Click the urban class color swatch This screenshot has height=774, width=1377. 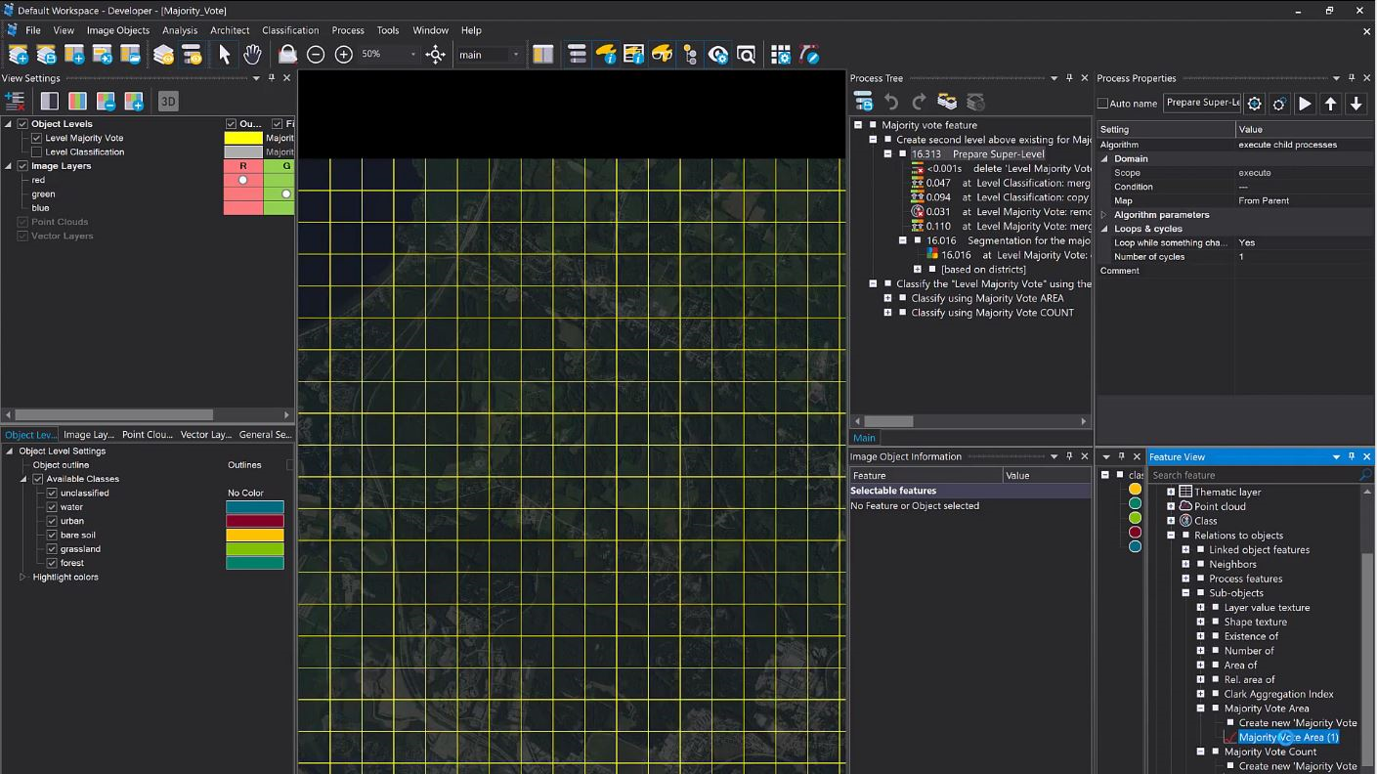(255, 521)
